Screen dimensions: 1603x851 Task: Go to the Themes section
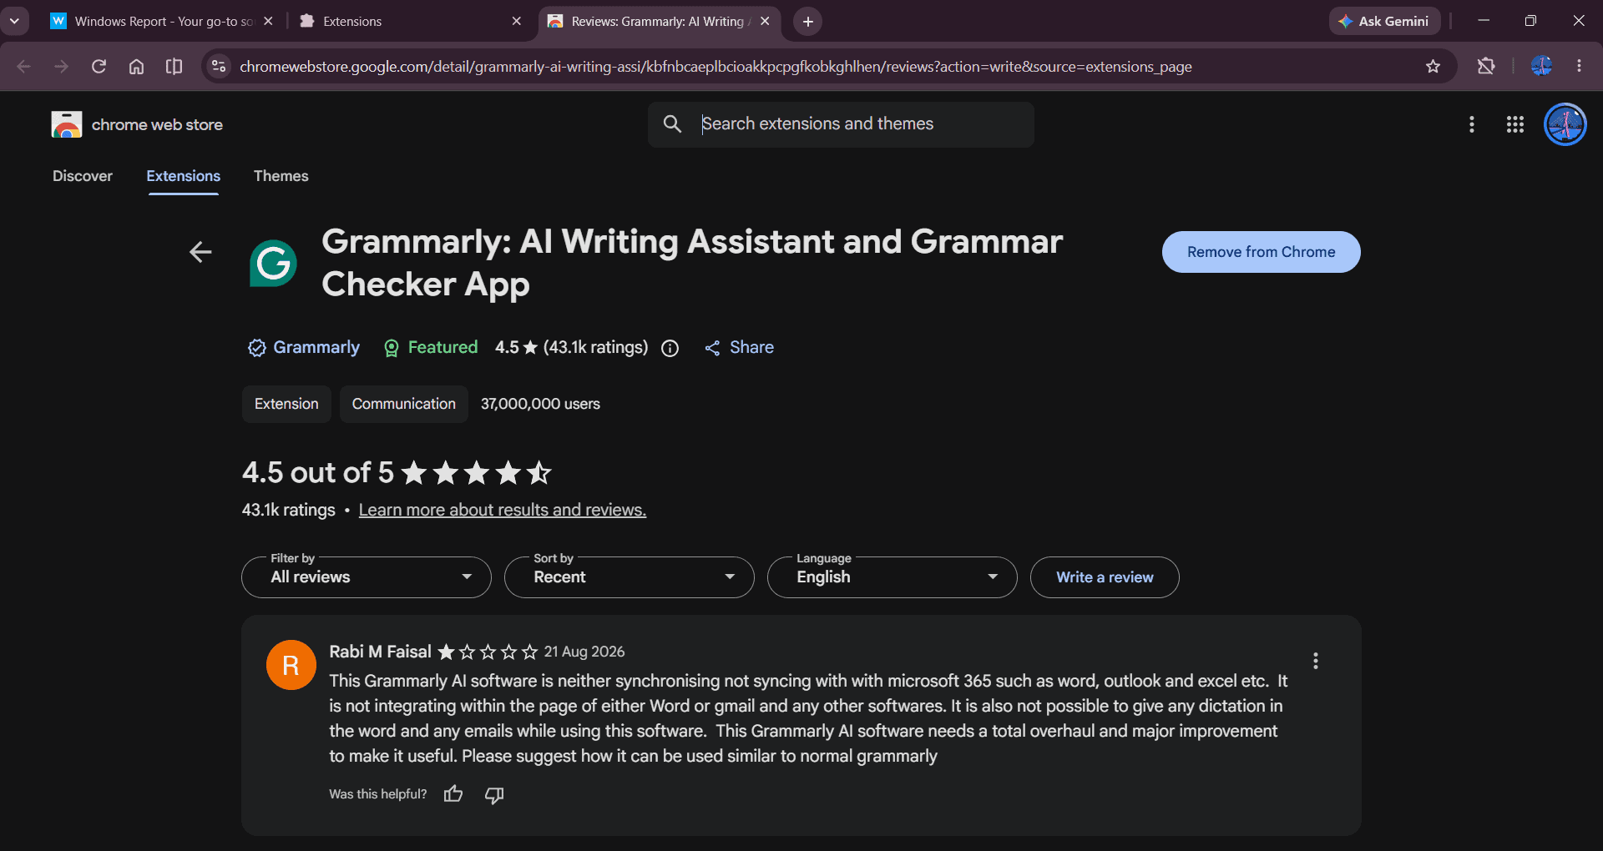281,176
